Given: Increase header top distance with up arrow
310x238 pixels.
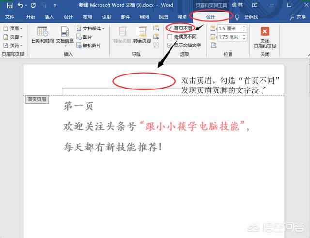Looking at the screenshot, I should click(x=244, y=27).
